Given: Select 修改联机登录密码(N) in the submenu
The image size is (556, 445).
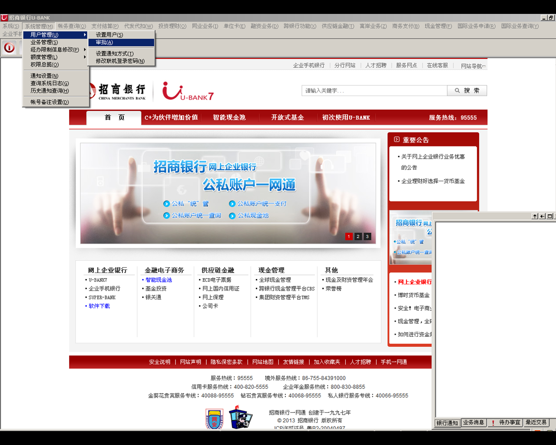Looking at the screenshot, I should click(x=121, y=61).
